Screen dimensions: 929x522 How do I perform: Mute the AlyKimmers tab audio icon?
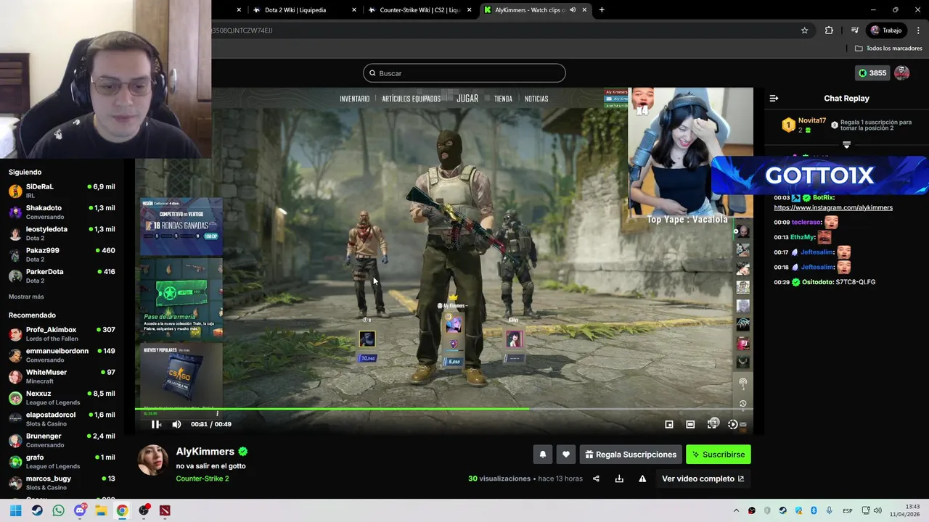click(x=573, y=10)
